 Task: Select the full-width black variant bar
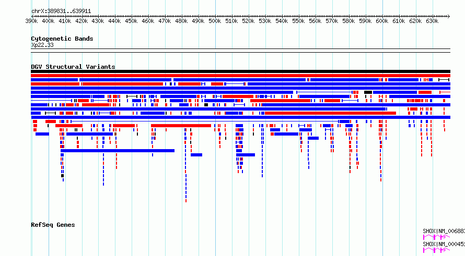pyautogui.click(x=240, y=71)
